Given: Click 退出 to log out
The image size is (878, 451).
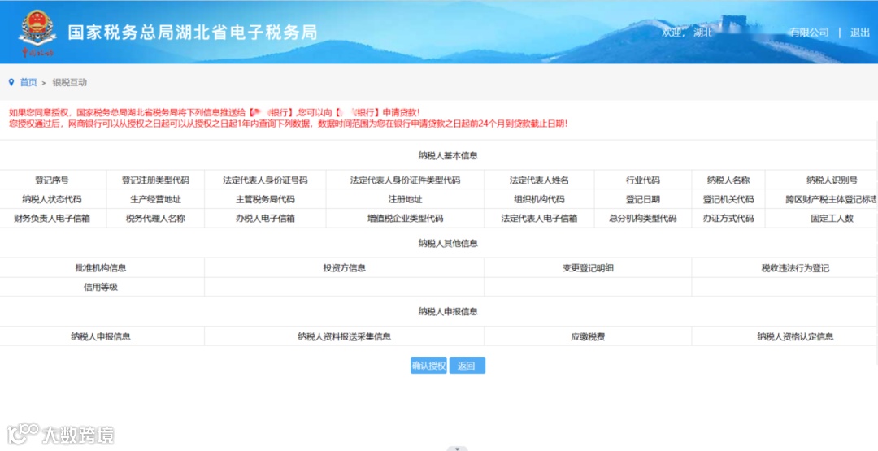Looking at the screenshot, I should (x=859, y=33).
